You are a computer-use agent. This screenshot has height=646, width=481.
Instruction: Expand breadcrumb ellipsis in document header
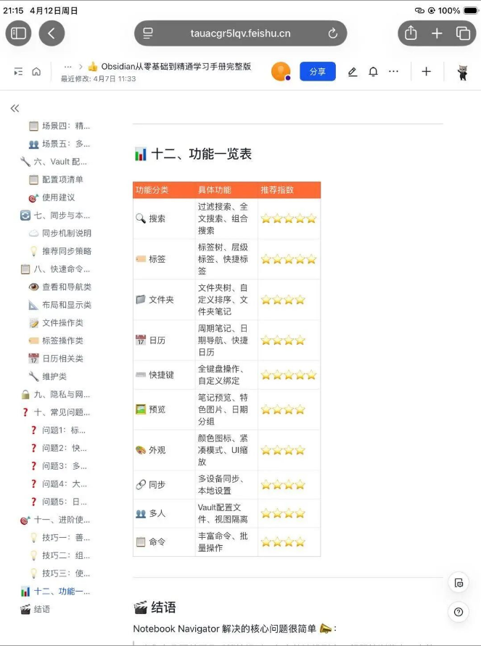pyautogui.click(x=68, y=67)
